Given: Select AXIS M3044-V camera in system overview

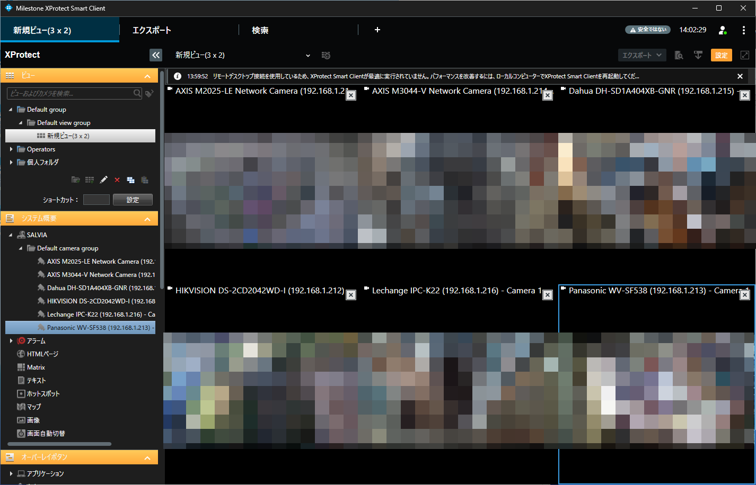Looking at the screenshot, I should pyautogui.click(x=96, y=275).
